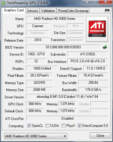Toggle the PhysX checkbox
This screenshot has width=113, height=142.
(x=63, y=126)
